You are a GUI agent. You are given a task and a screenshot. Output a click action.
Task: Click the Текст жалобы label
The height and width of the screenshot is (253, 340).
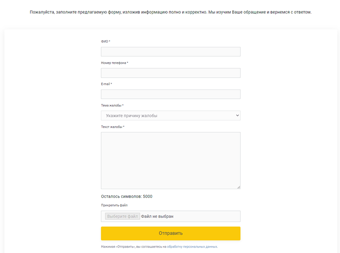[x=113, y=127]
